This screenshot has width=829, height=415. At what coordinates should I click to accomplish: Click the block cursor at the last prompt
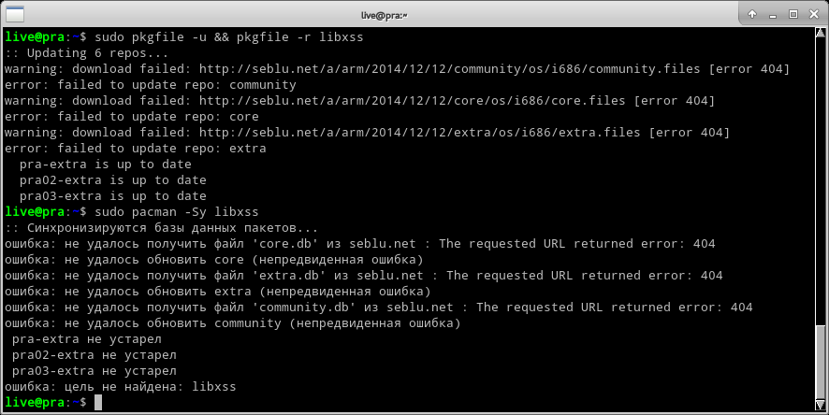(98, 402)
